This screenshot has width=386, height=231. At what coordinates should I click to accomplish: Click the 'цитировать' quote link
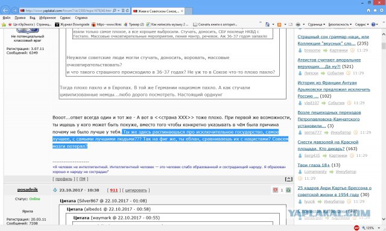pyautogui.click(x=136, y=191)
